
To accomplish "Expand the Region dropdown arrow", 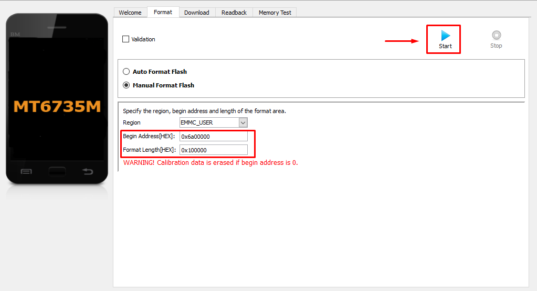I will 243,122.
